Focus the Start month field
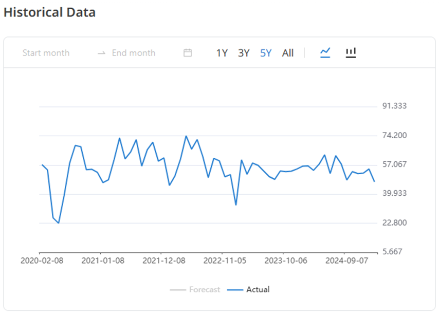 tap(46, 53)
